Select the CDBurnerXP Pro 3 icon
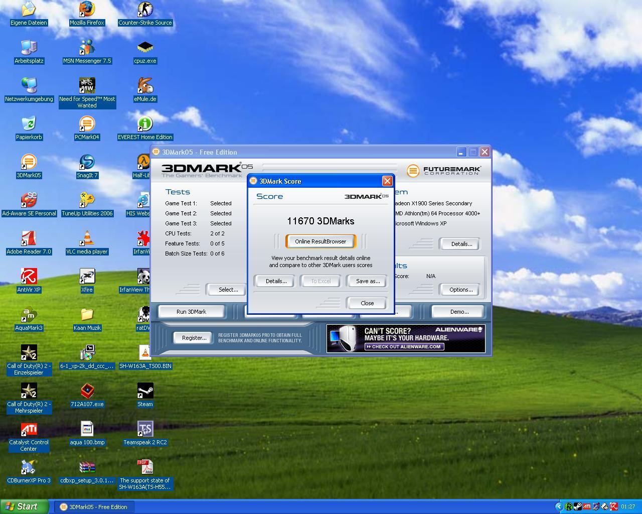The height and width of the screenshot is (514, 642). [29, 467]
